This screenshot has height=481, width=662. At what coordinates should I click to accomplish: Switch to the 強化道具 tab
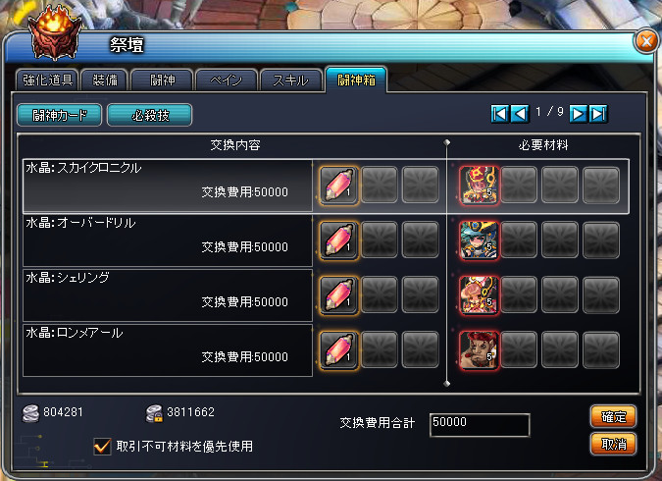[47, 80]
